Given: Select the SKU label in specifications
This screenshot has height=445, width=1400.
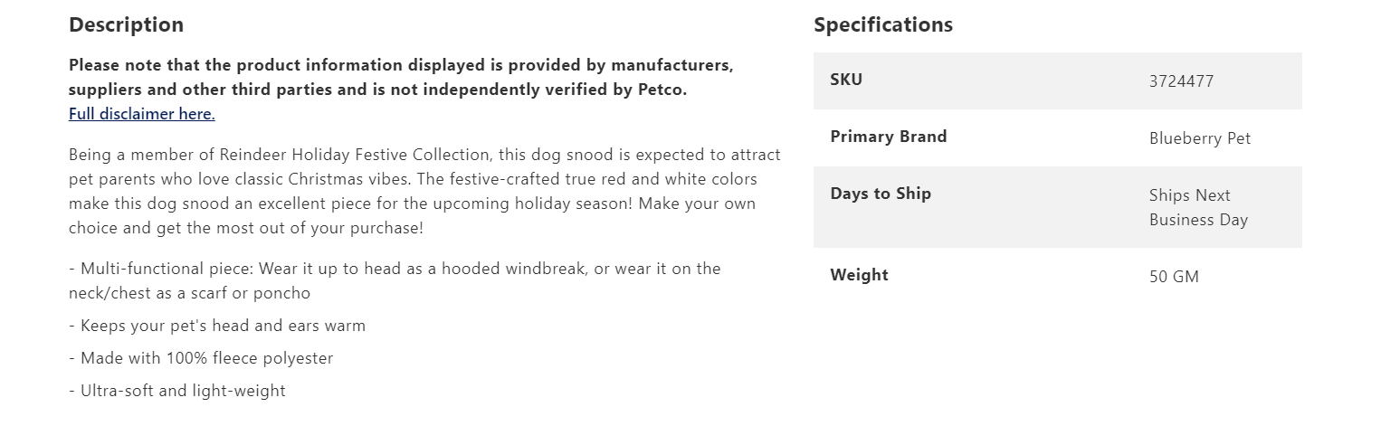Looking at the screenshot, I should pos(846,80).
